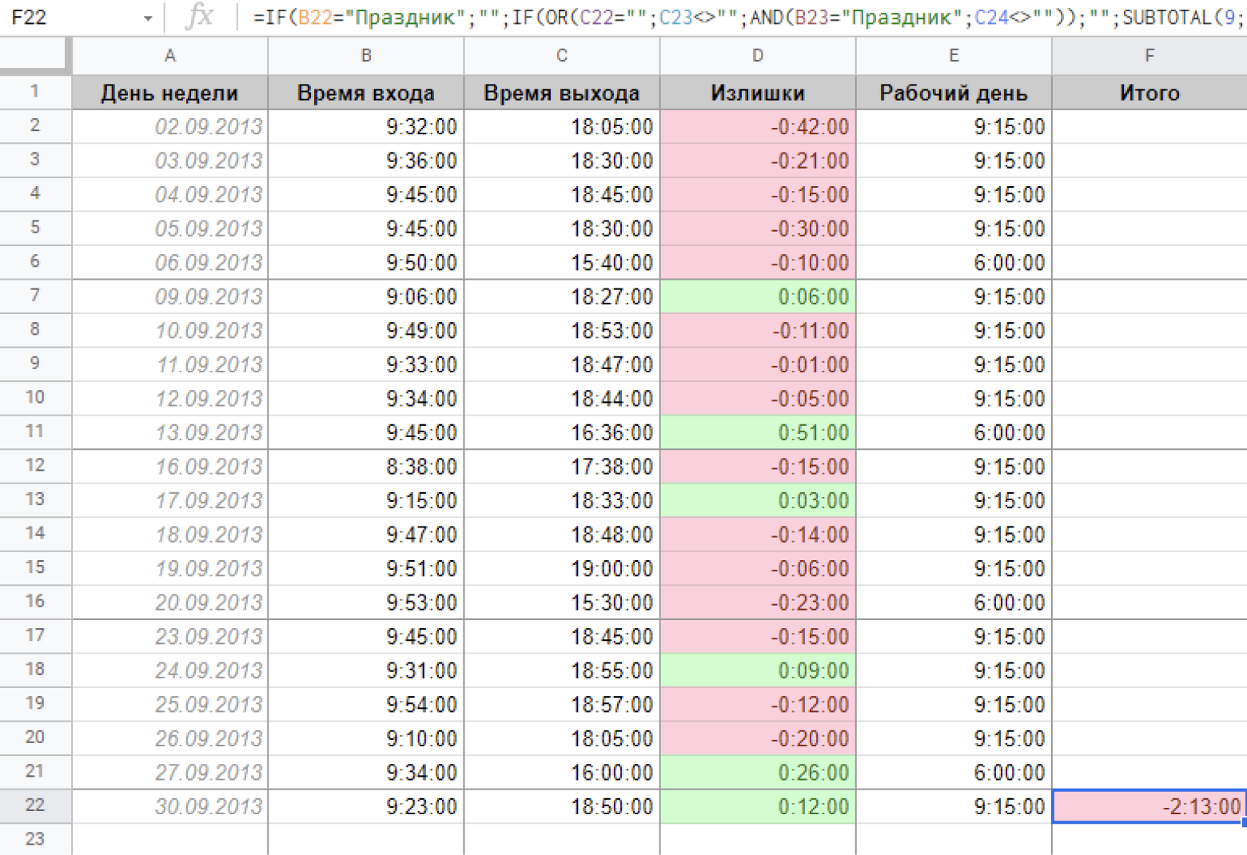Viewport: 1247px width, 855px height.
Task: Select row 11 header
Action: coord(35,431)
